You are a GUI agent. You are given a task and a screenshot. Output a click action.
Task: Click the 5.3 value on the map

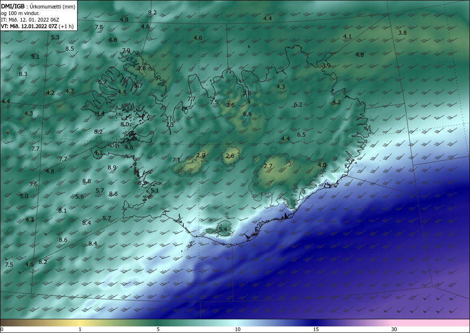55,38
